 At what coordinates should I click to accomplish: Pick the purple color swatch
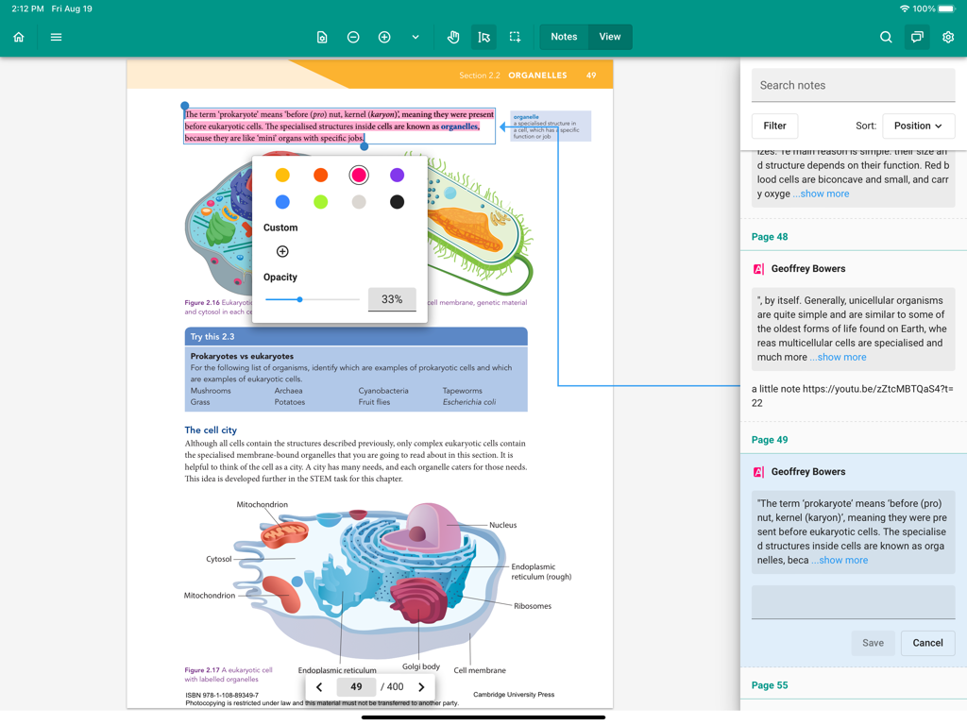pos(397,175)
